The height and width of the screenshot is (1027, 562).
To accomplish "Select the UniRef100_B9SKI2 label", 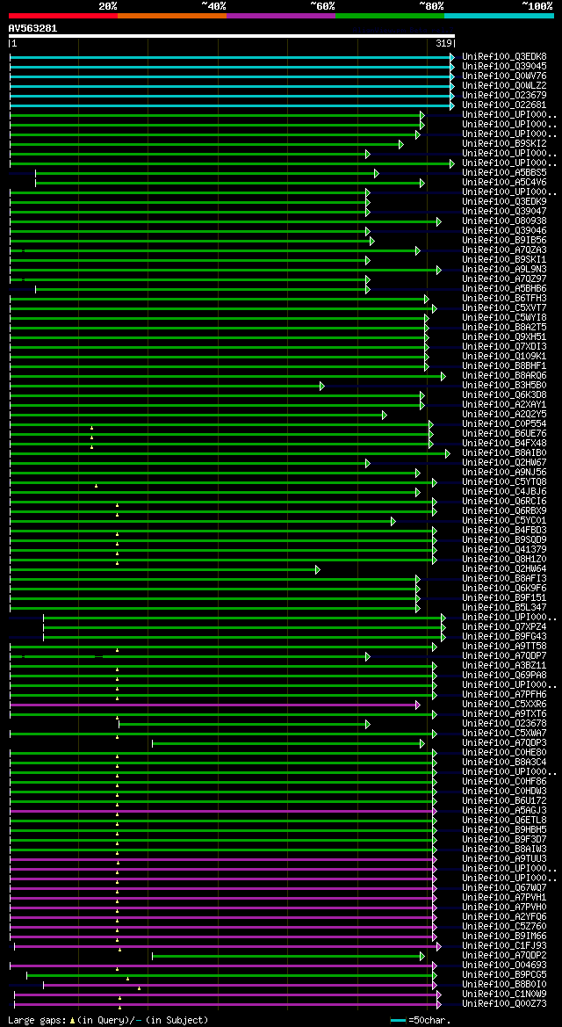I will tap(504, 144).
